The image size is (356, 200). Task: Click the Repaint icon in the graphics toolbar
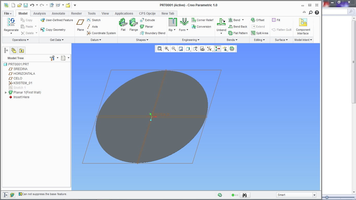pyautogui.click(x=181, y=49)
